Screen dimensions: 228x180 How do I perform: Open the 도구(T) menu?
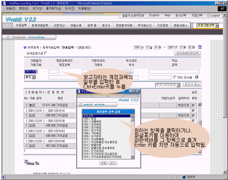pyautogui.click(x=70, y=8)
